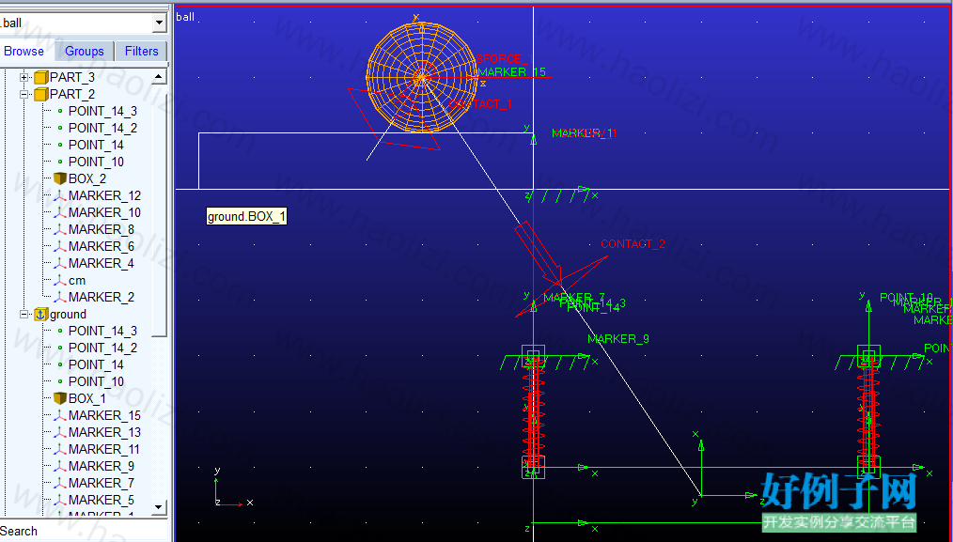953x542 pixels.
Task: Click the BOX_1 geometry icon
Action: pyautogui.click(x=59, y=398)
